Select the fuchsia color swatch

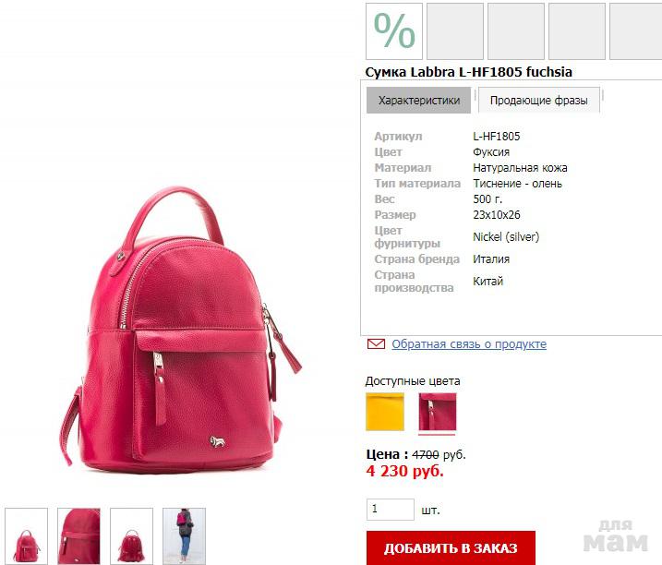coord(437,412)
